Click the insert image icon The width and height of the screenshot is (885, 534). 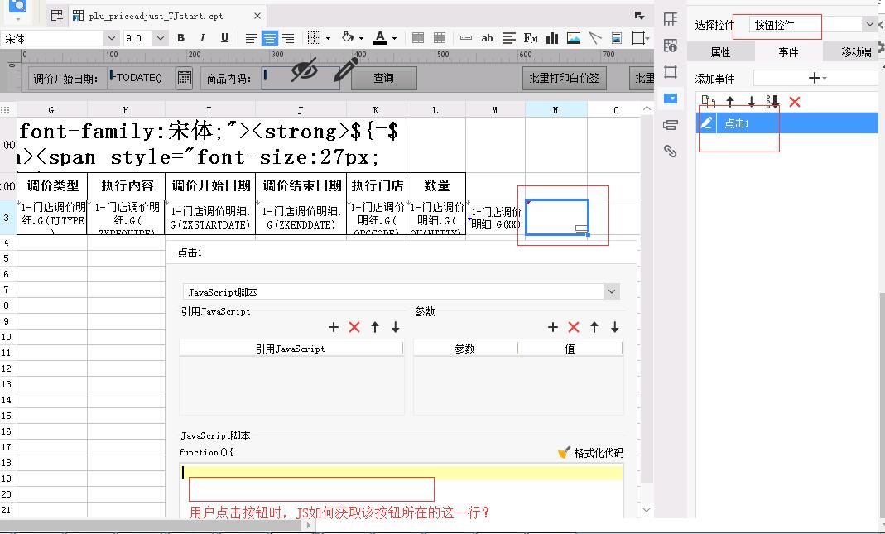(573, 38)
